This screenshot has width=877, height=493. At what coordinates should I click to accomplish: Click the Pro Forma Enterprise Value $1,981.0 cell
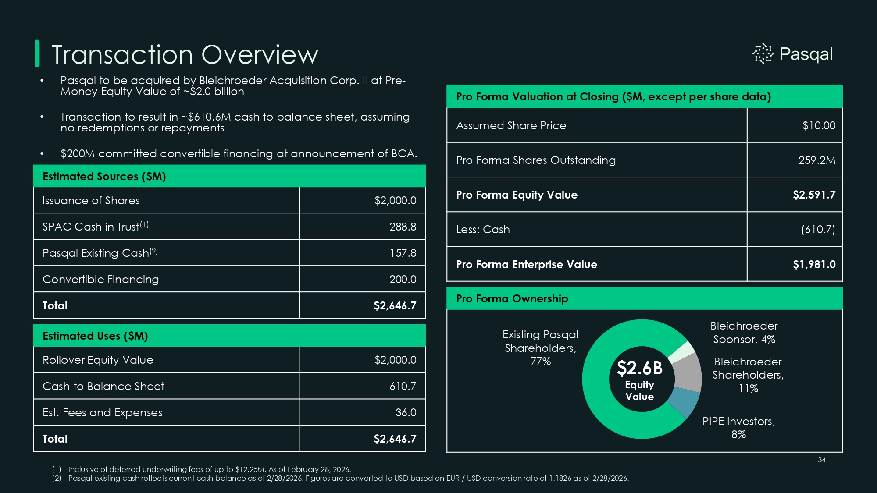[814, 264]
